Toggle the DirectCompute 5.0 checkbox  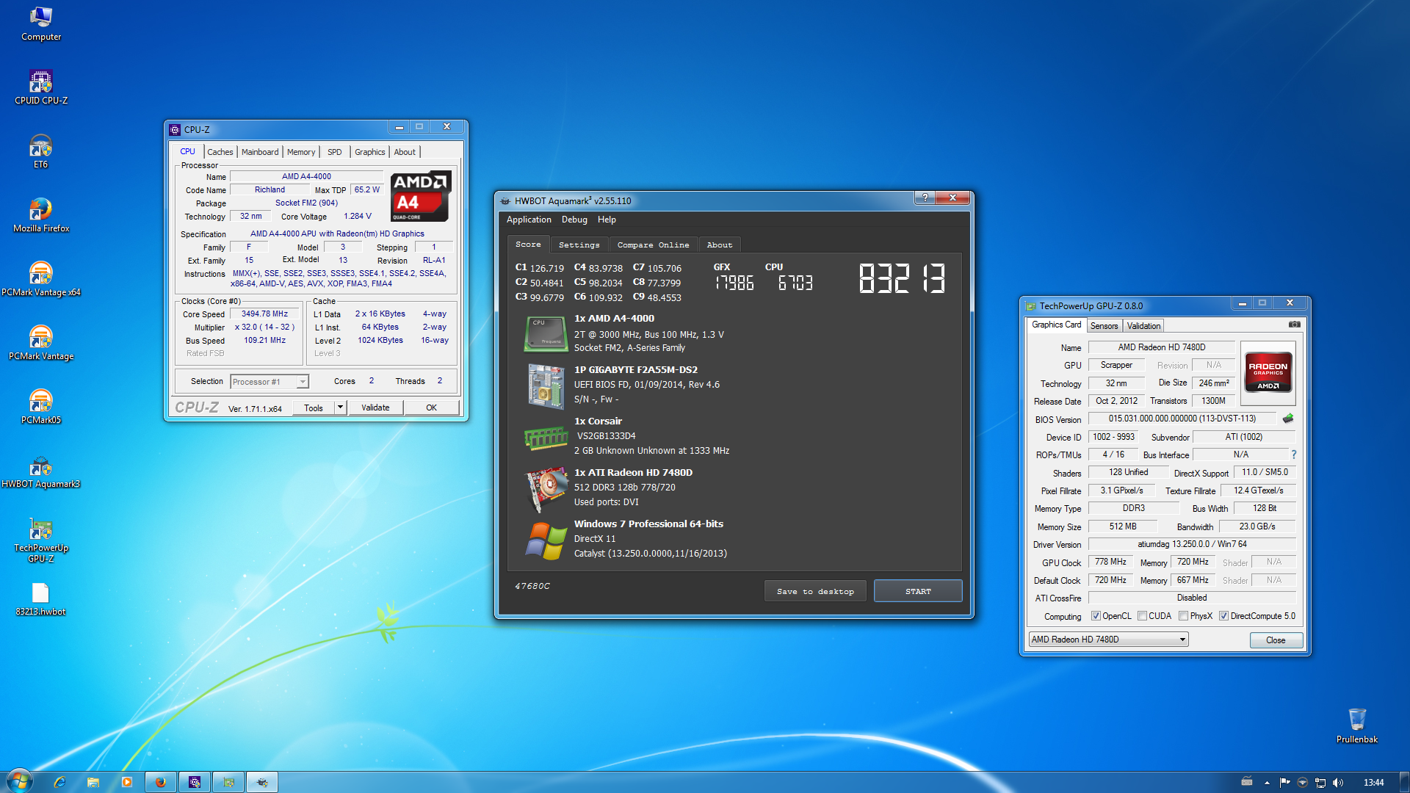click(x=1223, y=616)
